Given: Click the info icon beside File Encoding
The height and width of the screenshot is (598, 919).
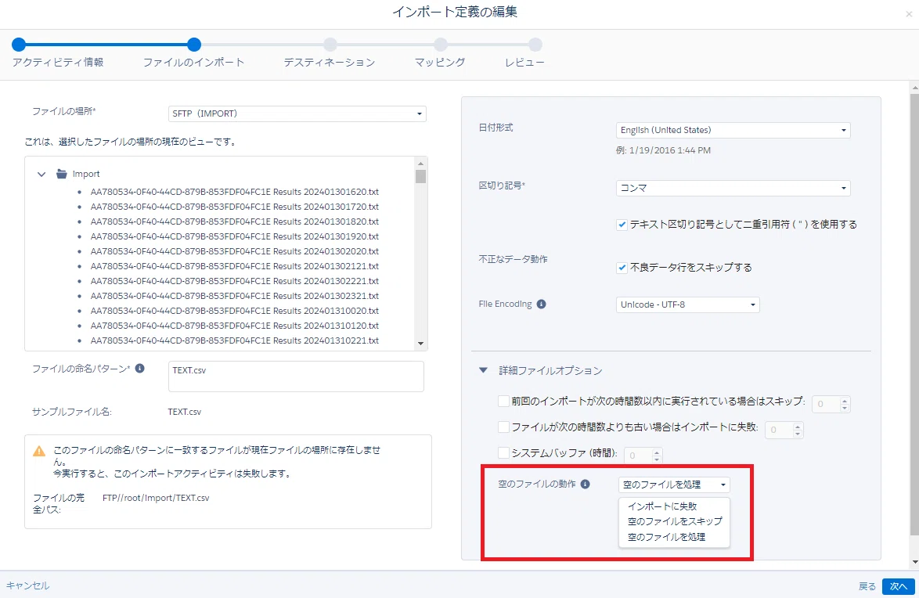Looking at the screenshot, I should click(542, 304).
